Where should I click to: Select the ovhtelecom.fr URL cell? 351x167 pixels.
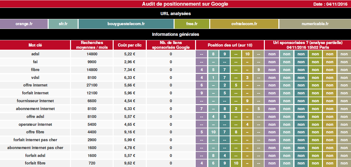pyautogui.click(x=244, y=24)
